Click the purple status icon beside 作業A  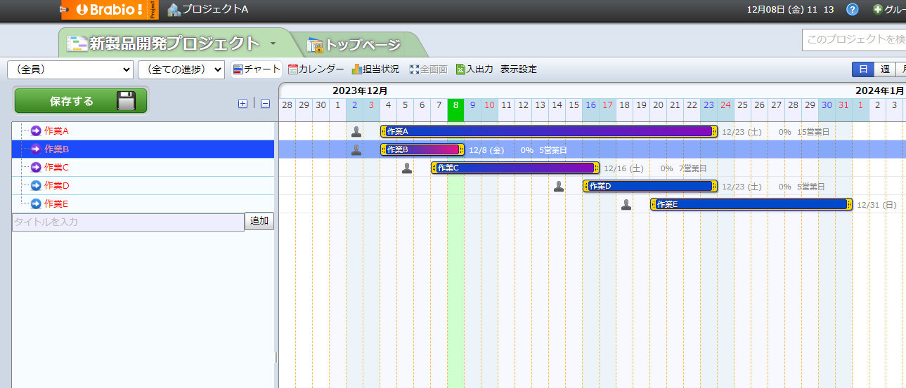(36, 131)
